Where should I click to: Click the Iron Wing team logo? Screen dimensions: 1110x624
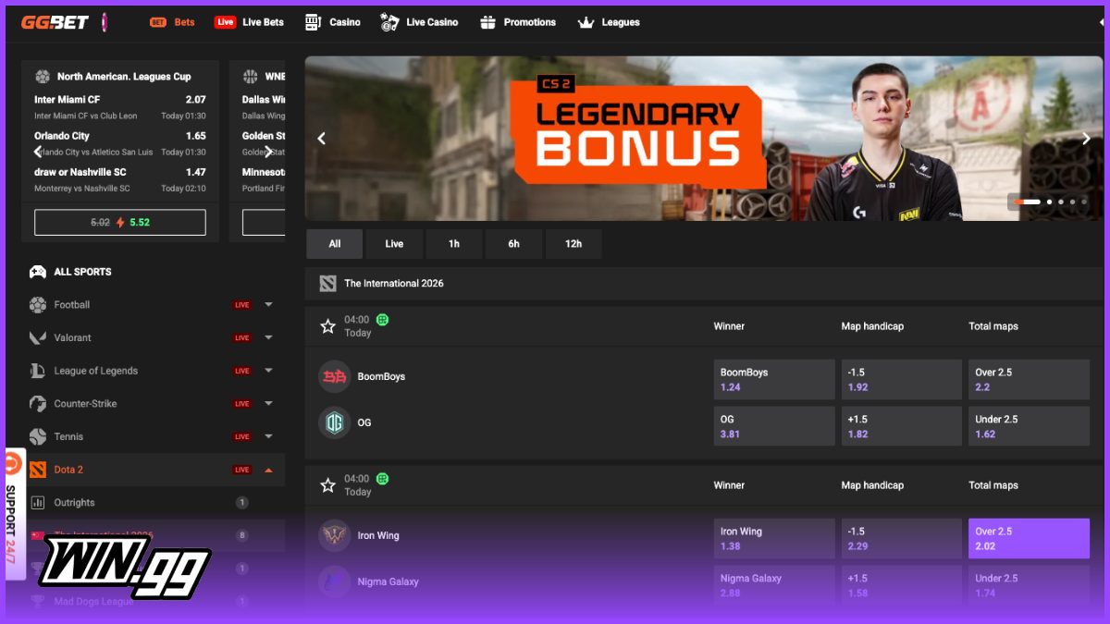point(334,535)
